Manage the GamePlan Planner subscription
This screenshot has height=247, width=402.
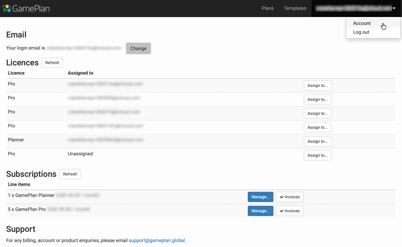[x=260, y=197]
